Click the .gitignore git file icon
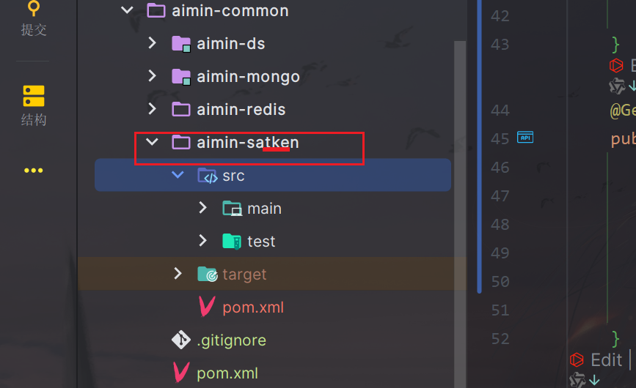 tap(181, 340)
